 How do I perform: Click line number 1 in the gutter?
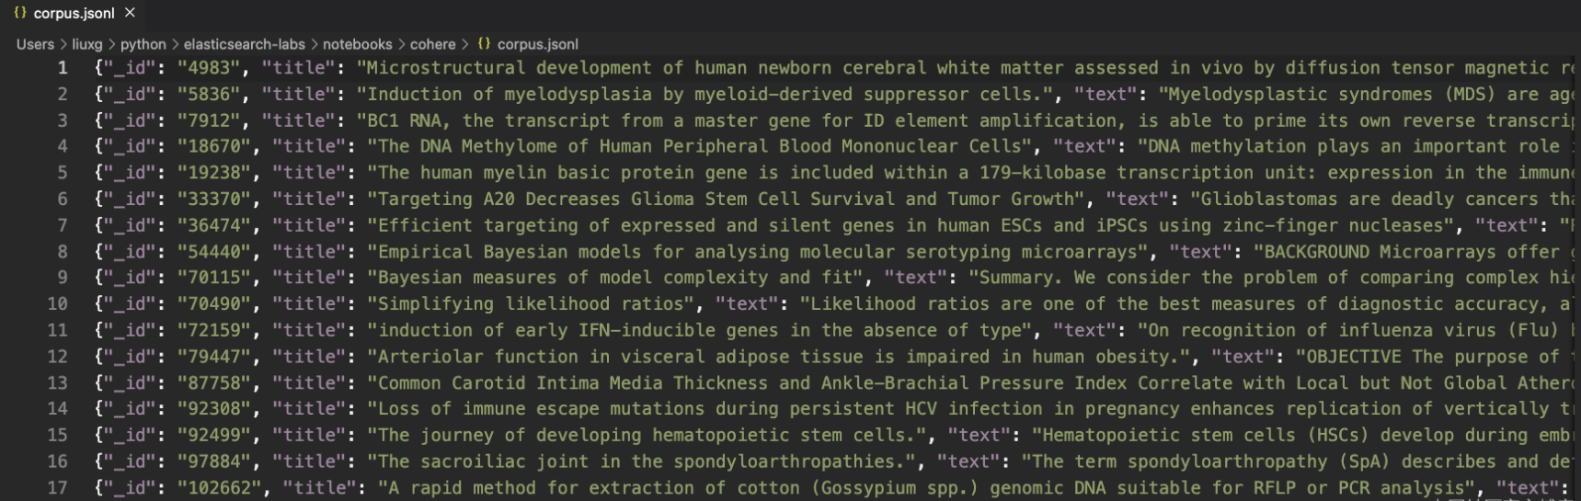63,68
